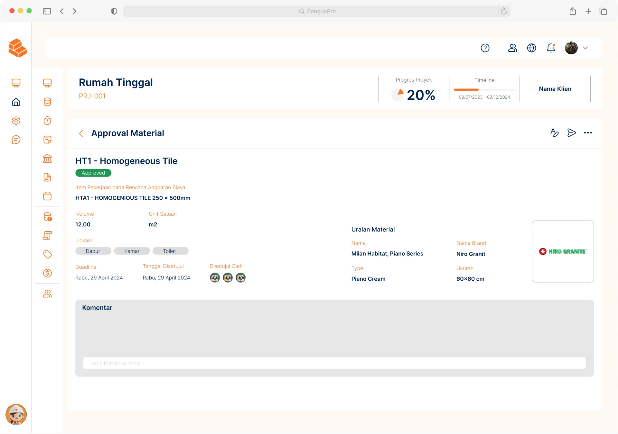Toggle the Toilet location chip

pyautogui.click(x=170, y=251)
